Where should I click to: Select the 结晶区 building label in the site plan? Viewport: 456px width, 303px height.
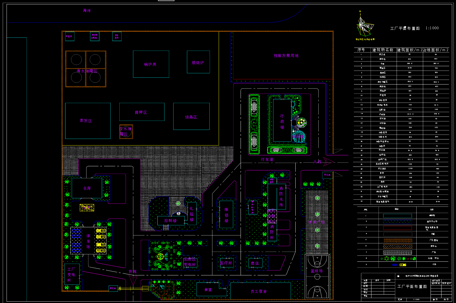[191, 117]
